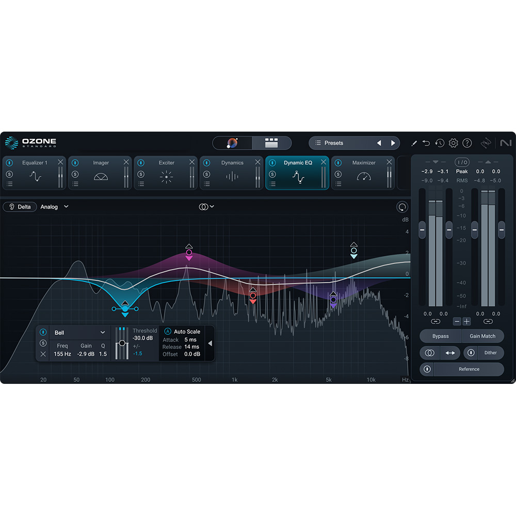Toggle Auto Scale option
This screenshot has width=516, height=516.
[x=168, y=331]
